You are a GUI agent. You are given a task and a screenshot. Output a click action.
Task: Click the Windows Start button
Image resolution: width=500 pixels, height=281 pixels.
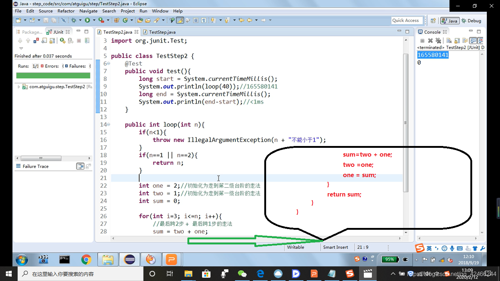pyautogui.click(x=8, y=273)
